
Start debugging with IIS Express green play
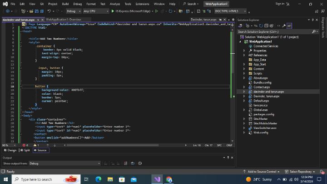(113, 11)
